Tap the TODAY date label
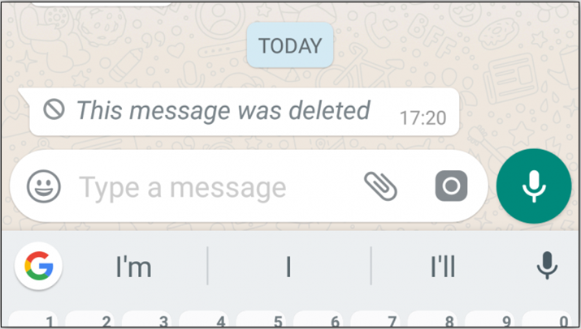 pyautogui.click(x=290, y=45)
